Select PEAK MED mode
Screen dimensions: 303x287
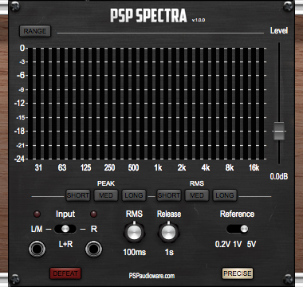pyautogui.click(x=106, y=195)
